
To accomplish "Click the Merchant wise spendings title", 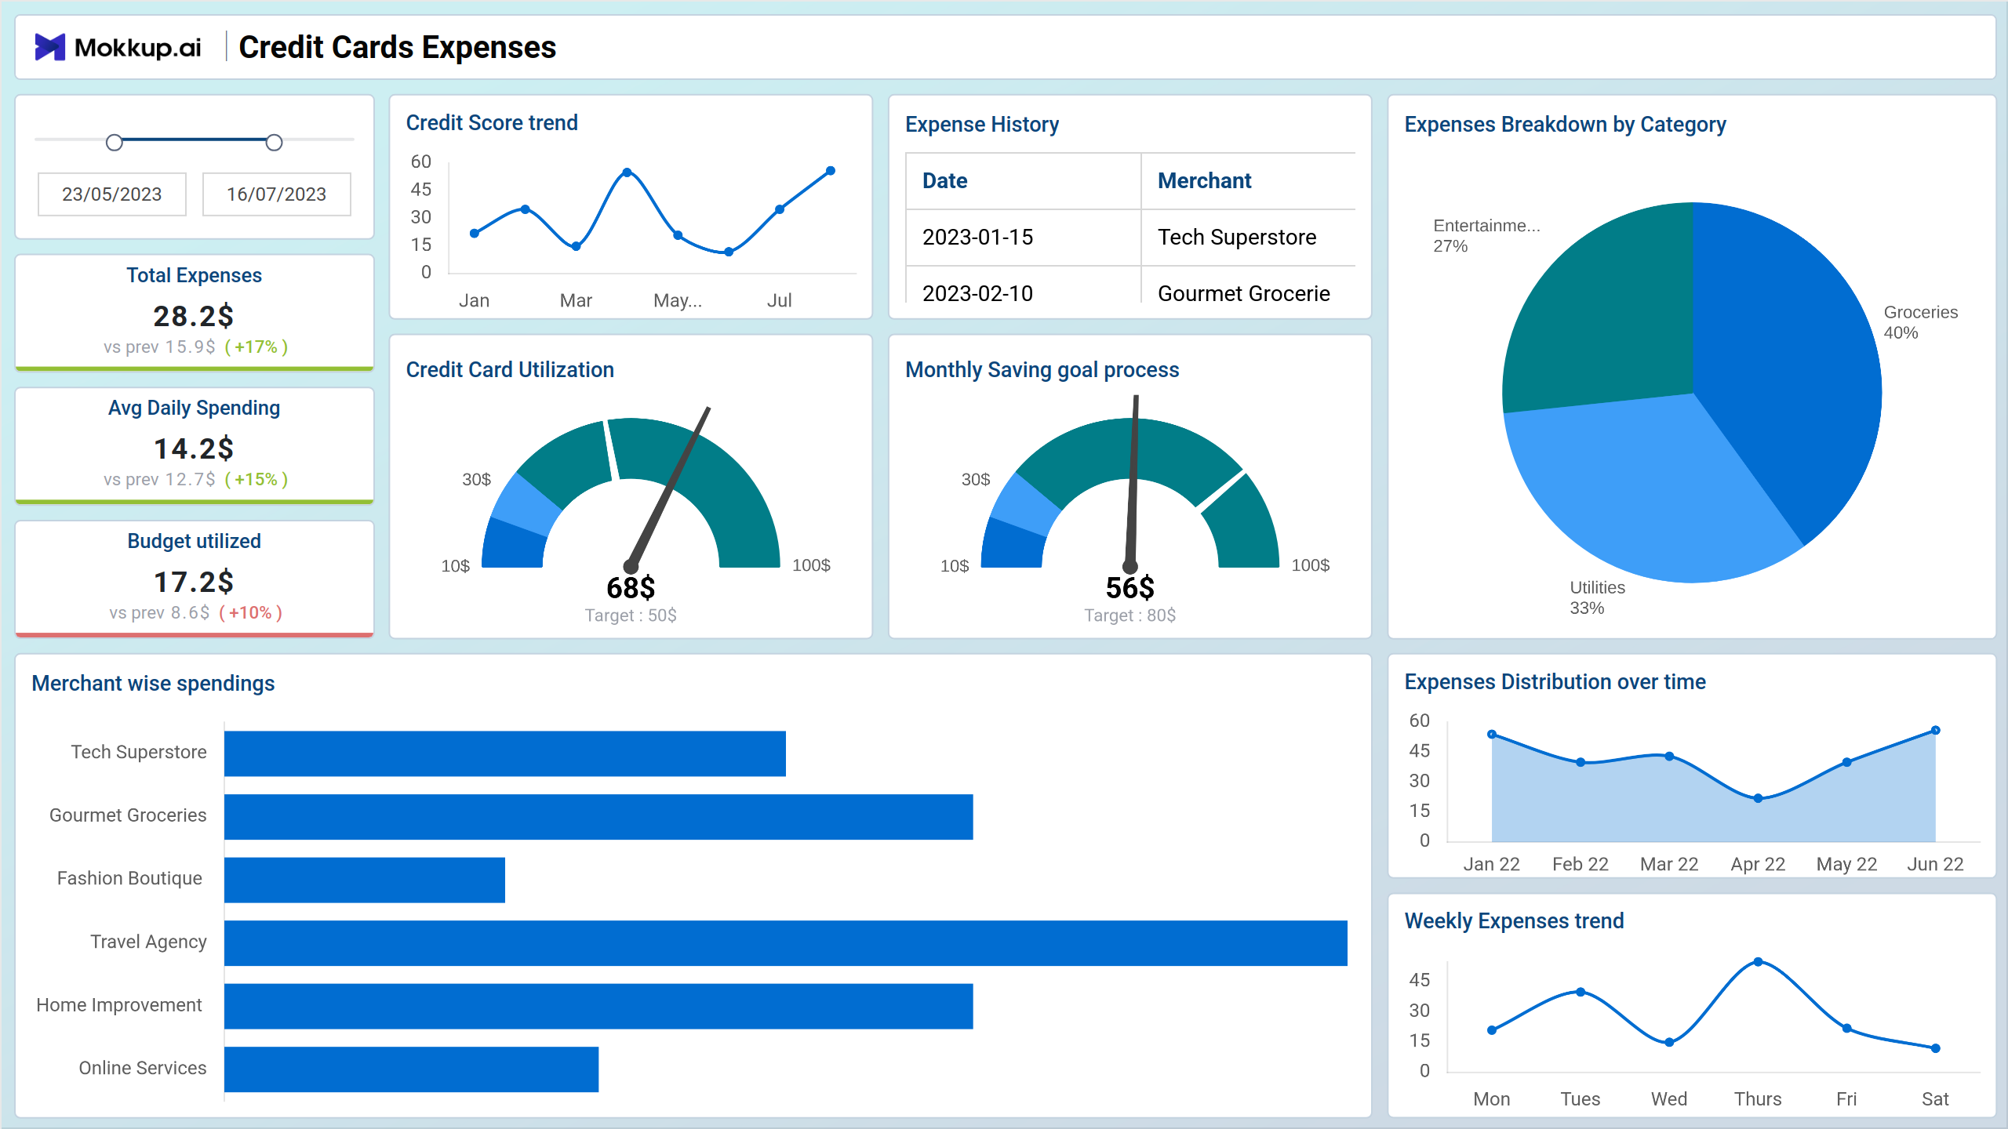I will pyautogui.click(x=153, y=684).
